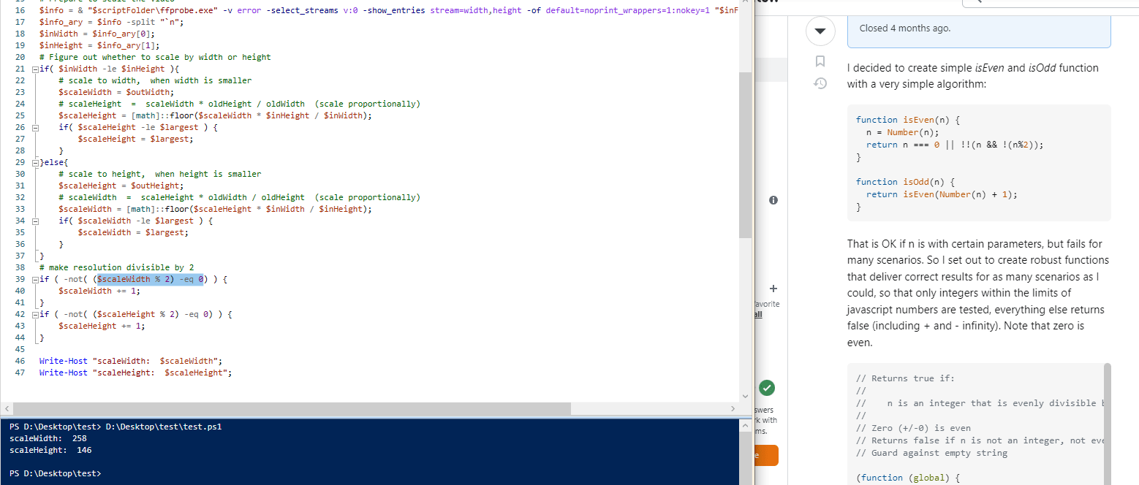
Task: Open the answer's activity history
Action: pyautogui.click(x=820, y=83)
